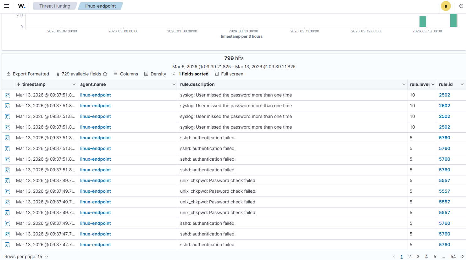Open the main navigation hamburger menu

(x=7, y=6)
